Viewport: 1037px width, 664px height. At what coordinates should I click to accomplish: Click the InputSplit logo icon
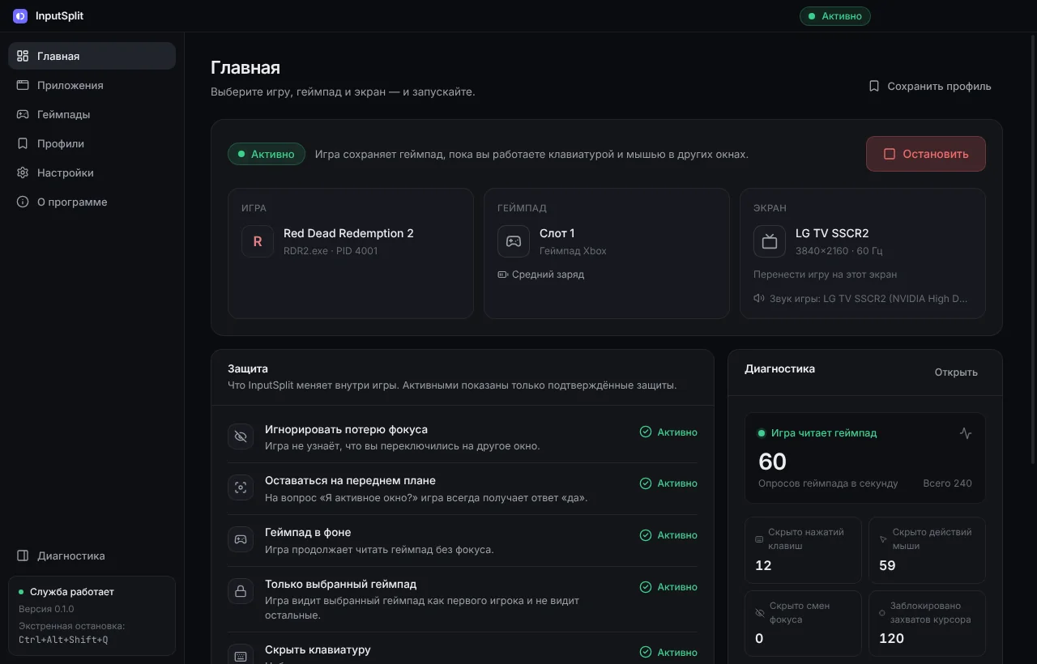[x=20, y=16]
